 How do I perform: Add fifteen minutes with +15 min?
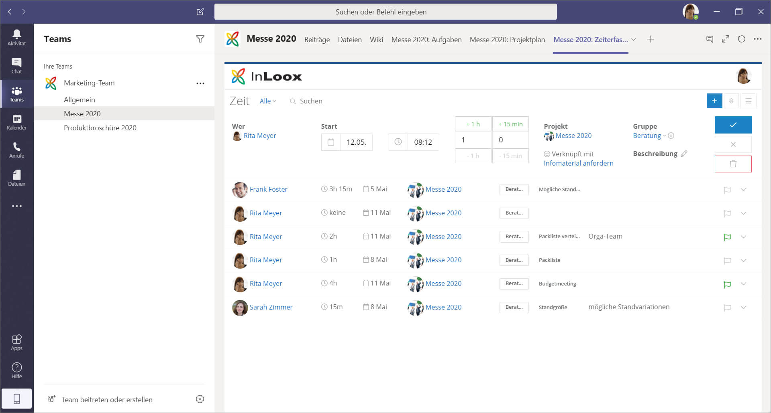click(510, 124)
